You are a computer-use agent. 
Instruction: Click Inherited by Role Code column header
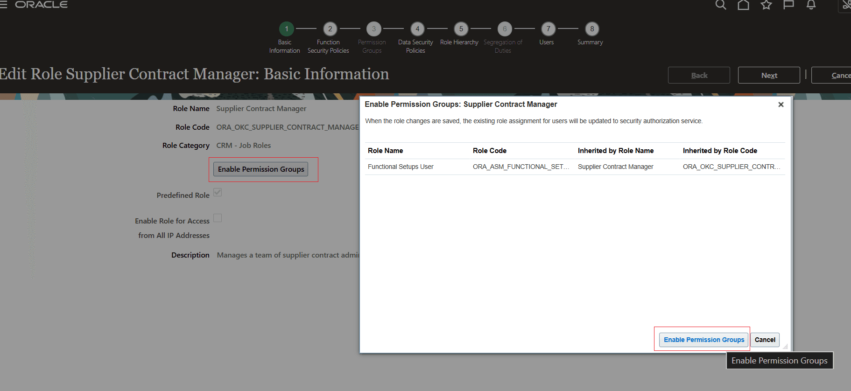[720, 151]
